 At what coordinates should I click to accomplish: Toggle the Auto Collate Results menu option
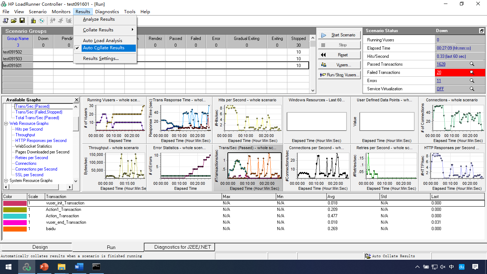[104, 48]
